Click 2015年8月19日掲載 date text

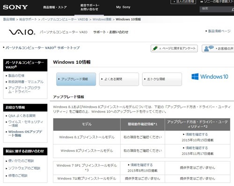pyautogui.click(x=142, y=171)
